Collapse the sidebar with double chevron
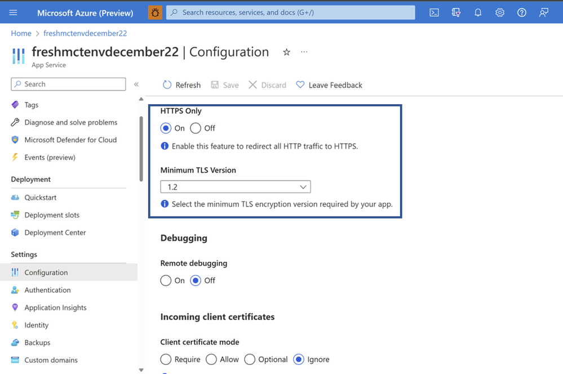This screenshot has width=563, height=374. [136, 84]
